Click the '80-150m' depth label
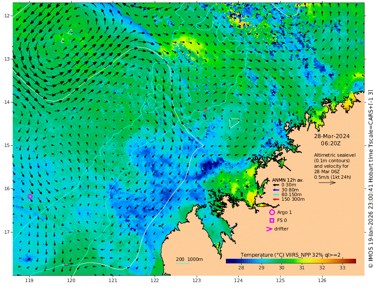Screen dimensions: 373x288 point(292,195)
